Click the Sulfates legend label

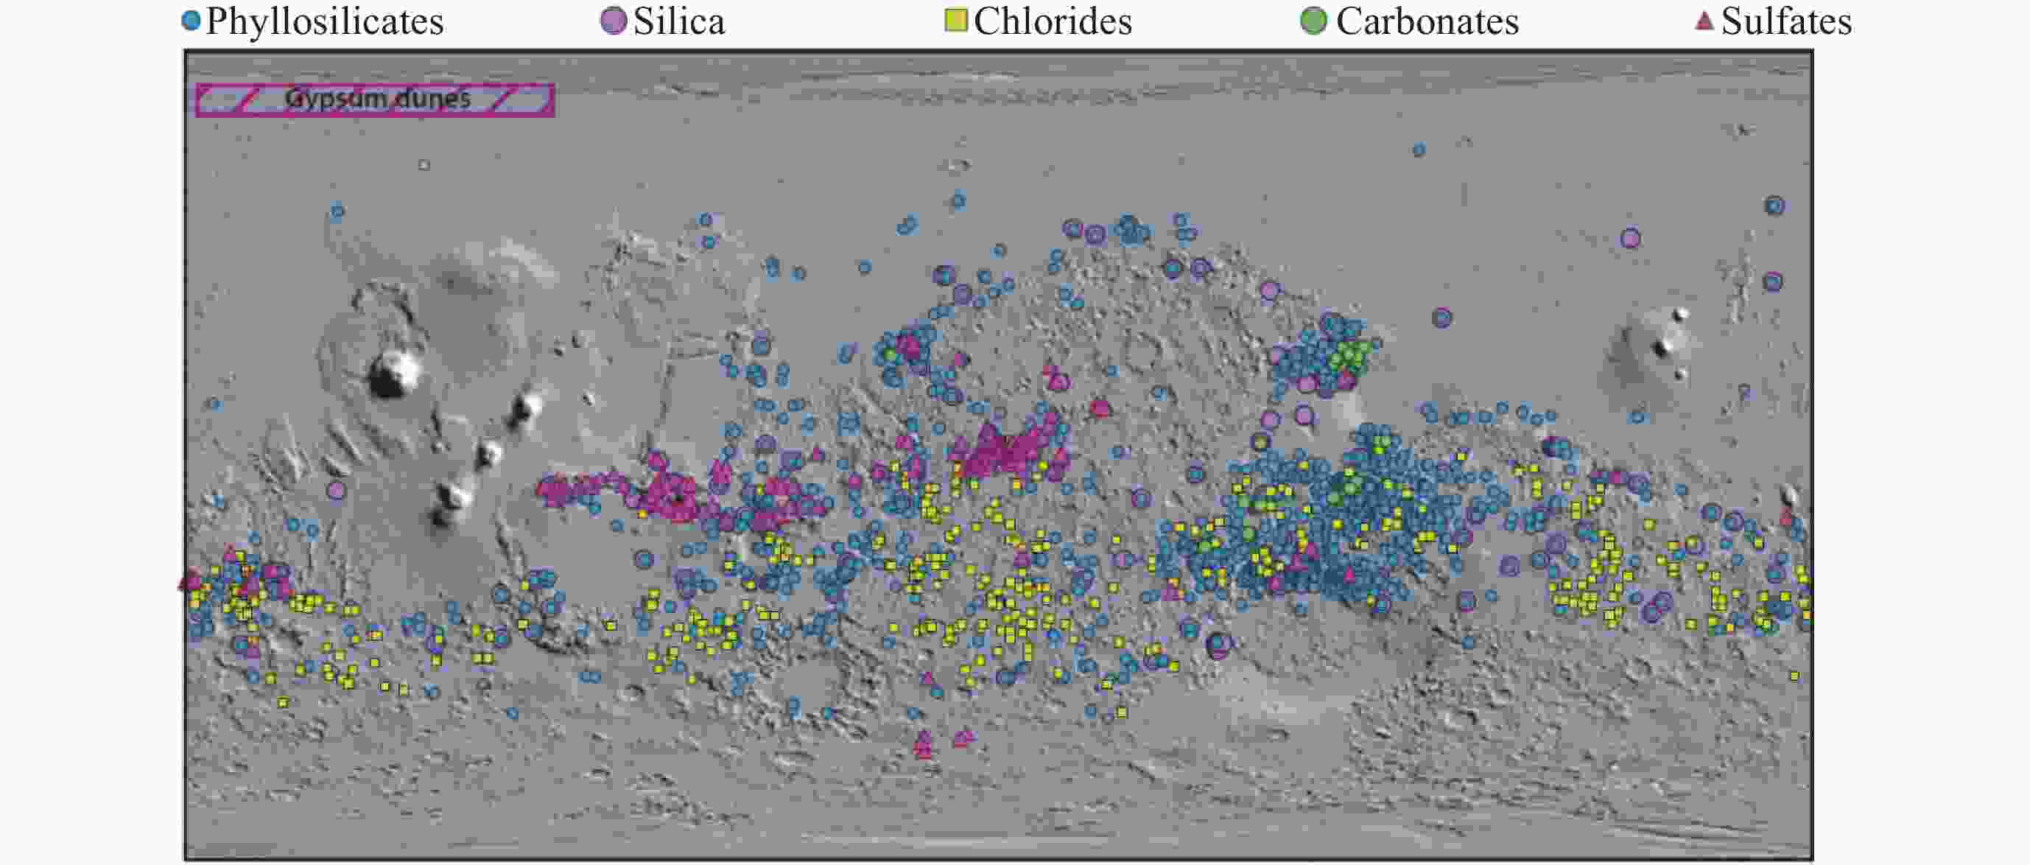[1785, 21]
